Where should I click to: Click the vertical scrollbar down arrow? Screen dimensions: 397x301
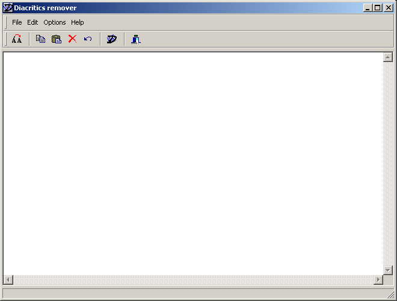[x=388, y=270]
